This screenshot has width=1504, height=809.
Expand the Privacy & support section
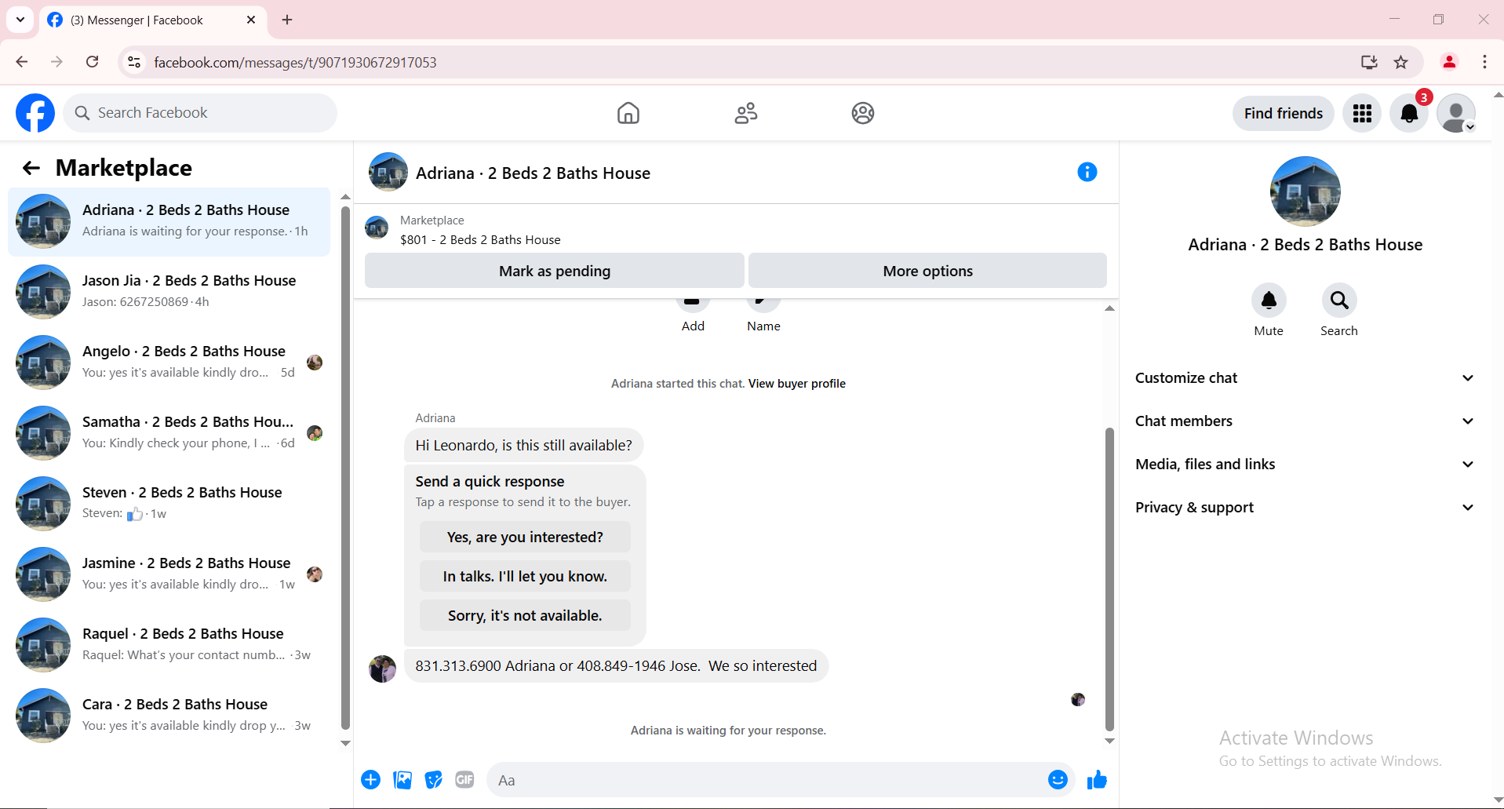click(x=1304, y=508)
